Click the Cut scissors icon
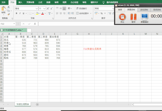This screenshot has height=111, width=162. [9, 7]
